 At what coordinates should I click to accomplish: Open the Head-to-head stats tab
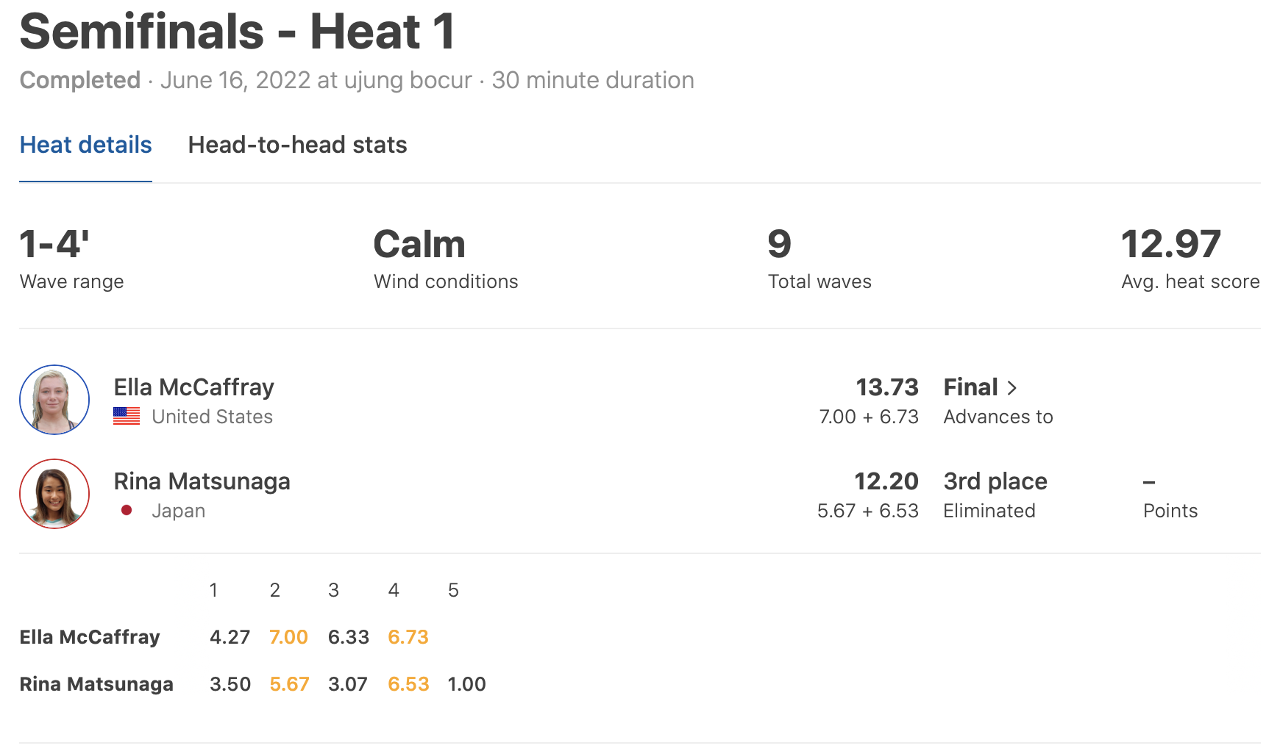pyautogui.click(x=297, y=145)
